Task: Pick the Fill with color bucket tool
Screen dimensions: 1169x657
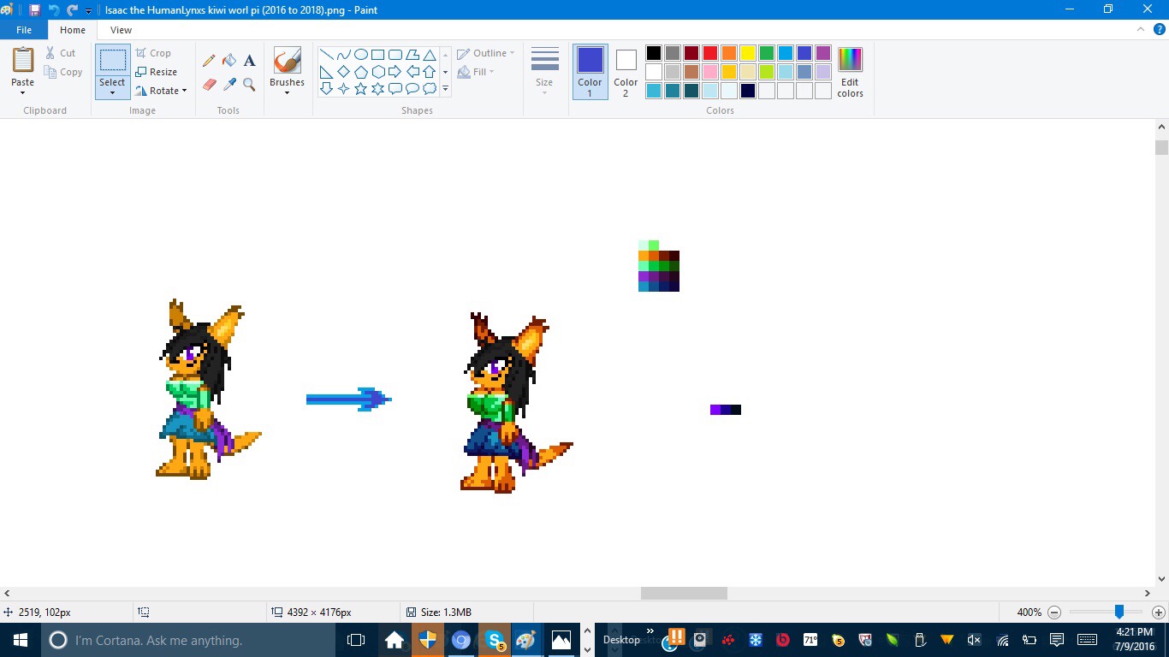Action: pos(229,61)
